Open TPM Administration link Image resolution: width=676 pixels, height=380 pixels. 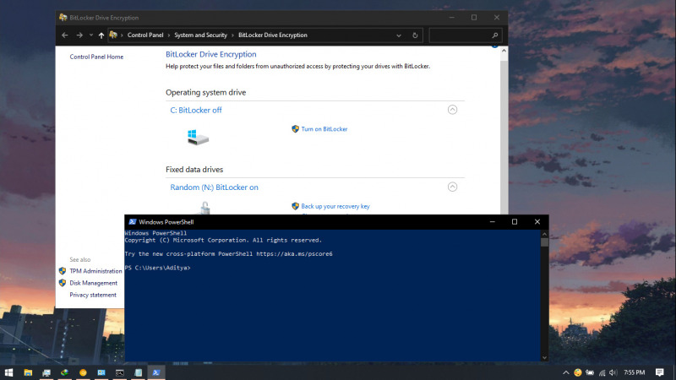[x=95, y=271]
